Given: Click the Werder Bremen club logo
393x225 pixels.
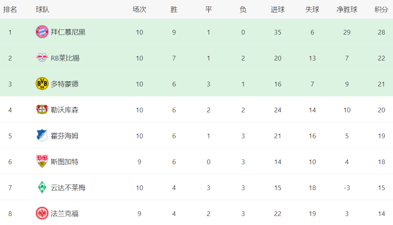Looking at the screenshot, I should click(x=42, y=188).
